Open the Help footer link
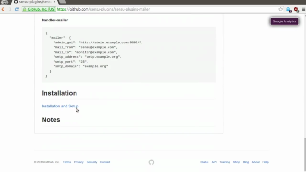 [x=266, y=162]
